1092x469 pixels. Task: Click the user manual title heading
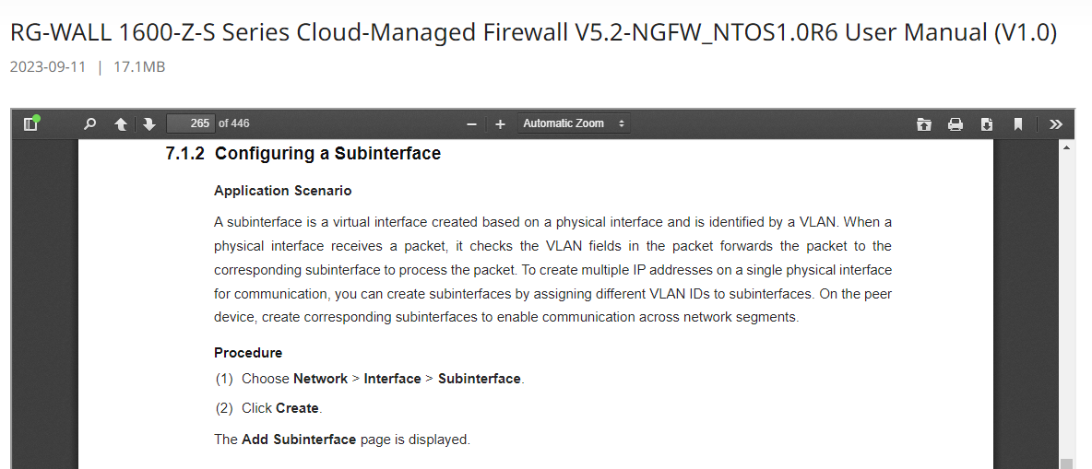click(x=533, y=32)
